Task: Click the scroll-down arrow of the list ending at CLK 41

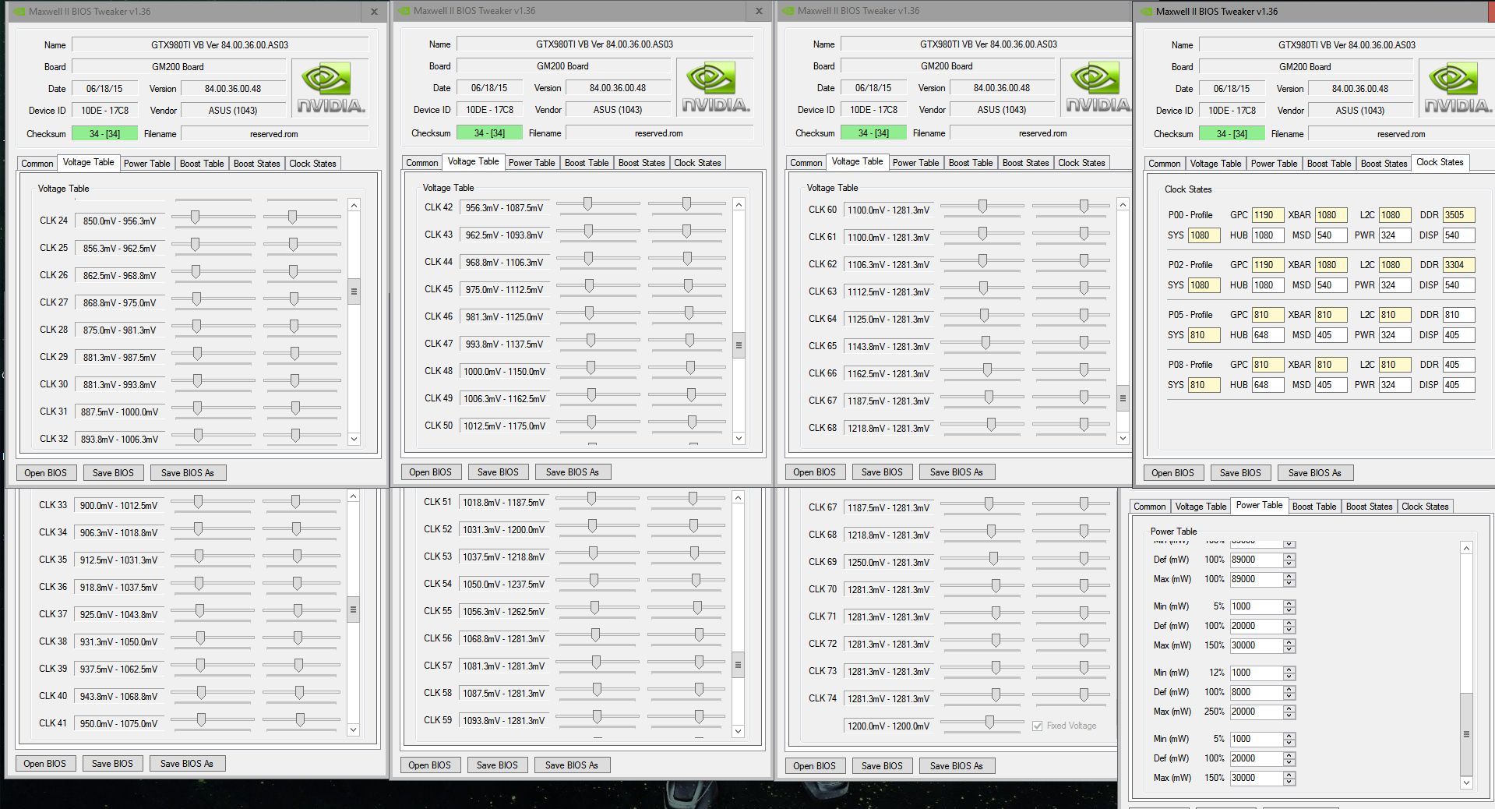Action: 353,730
